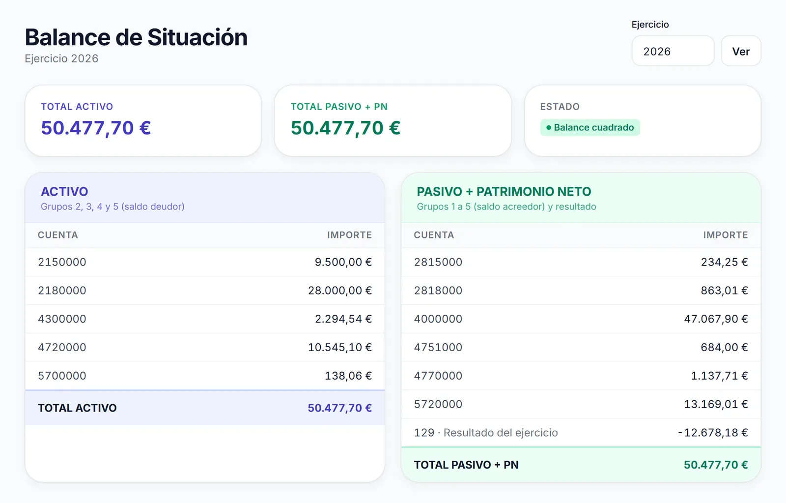Select account 4720000 row
The image size is (786, 503).
tap(205, 348)
